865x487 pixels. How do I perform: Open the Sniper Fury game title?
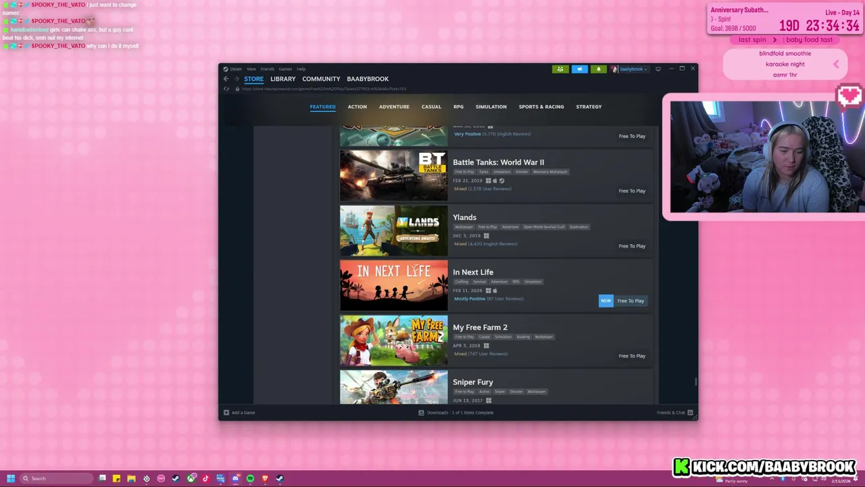472,382
